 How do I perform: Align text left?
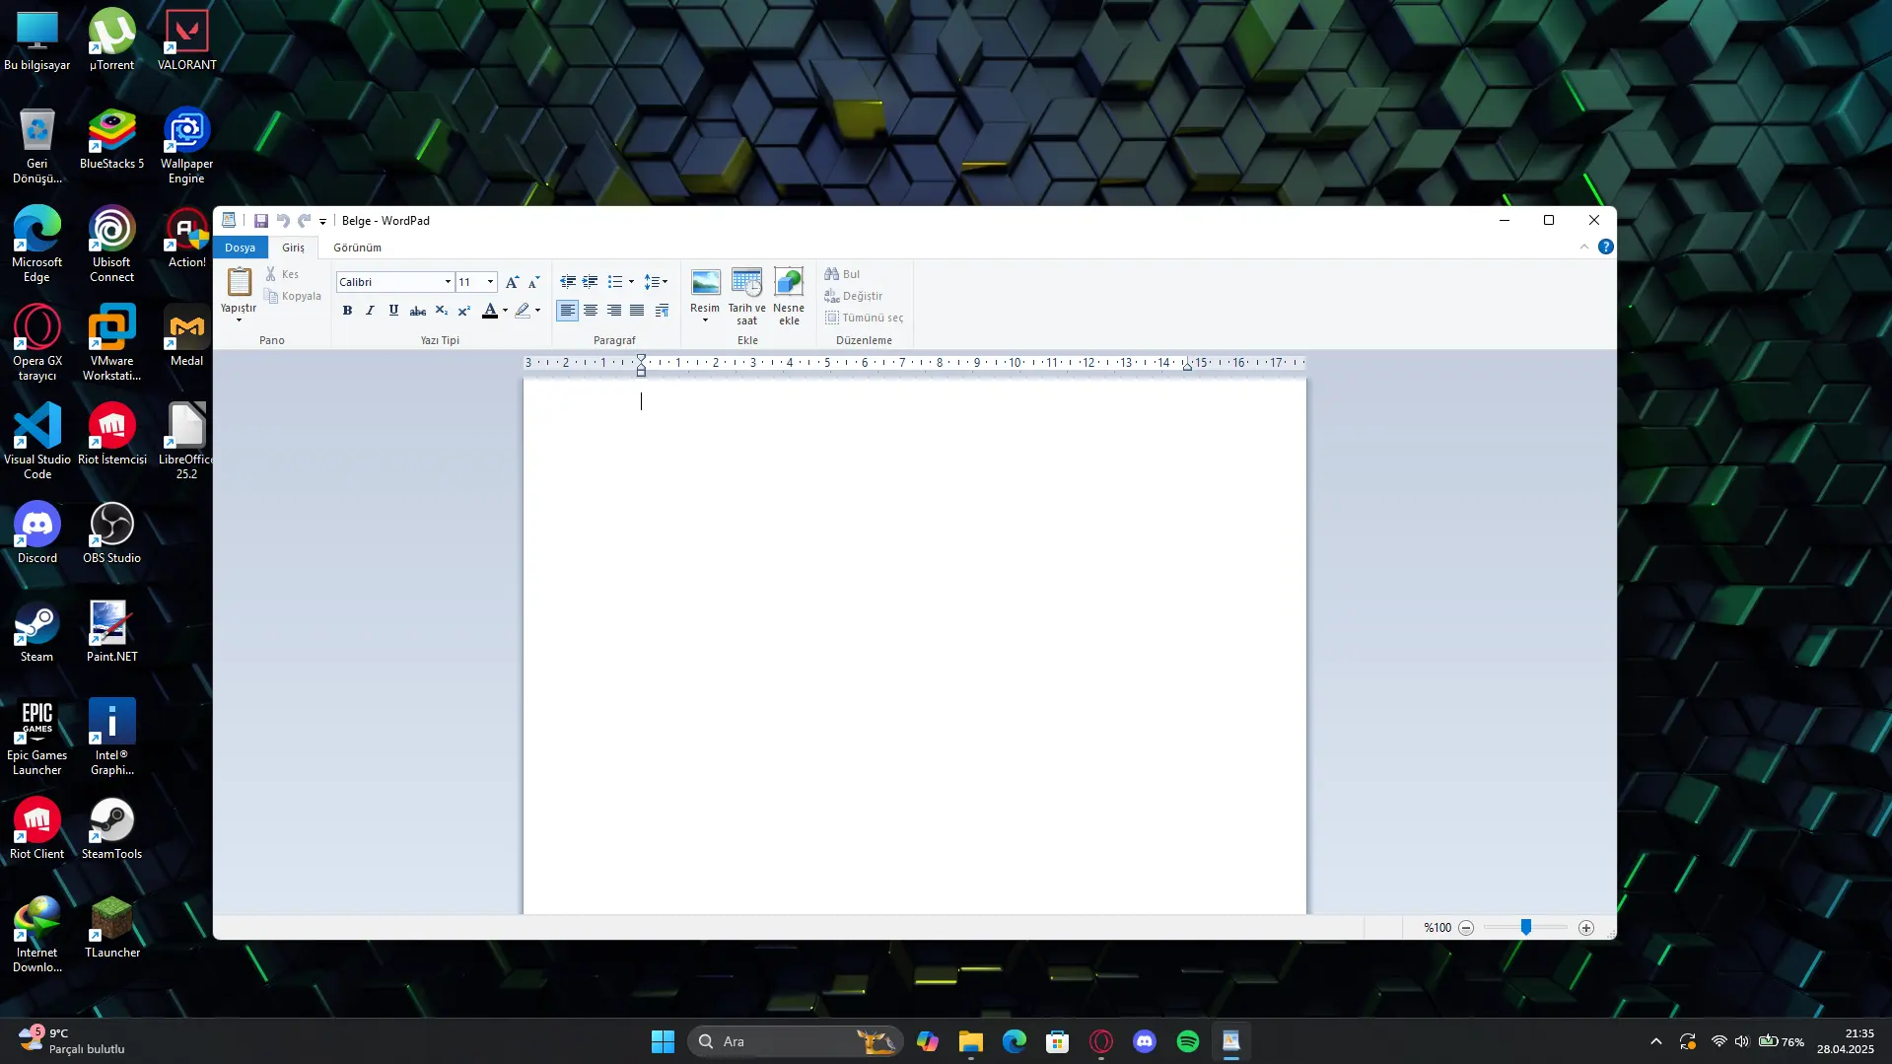tap(567, 311)
